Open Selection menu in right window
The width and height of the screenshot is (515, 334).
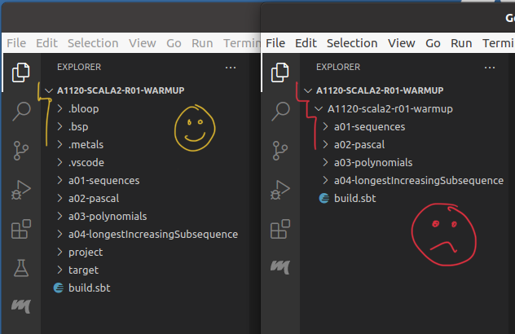pyautogui.click(x=352, y=43)
